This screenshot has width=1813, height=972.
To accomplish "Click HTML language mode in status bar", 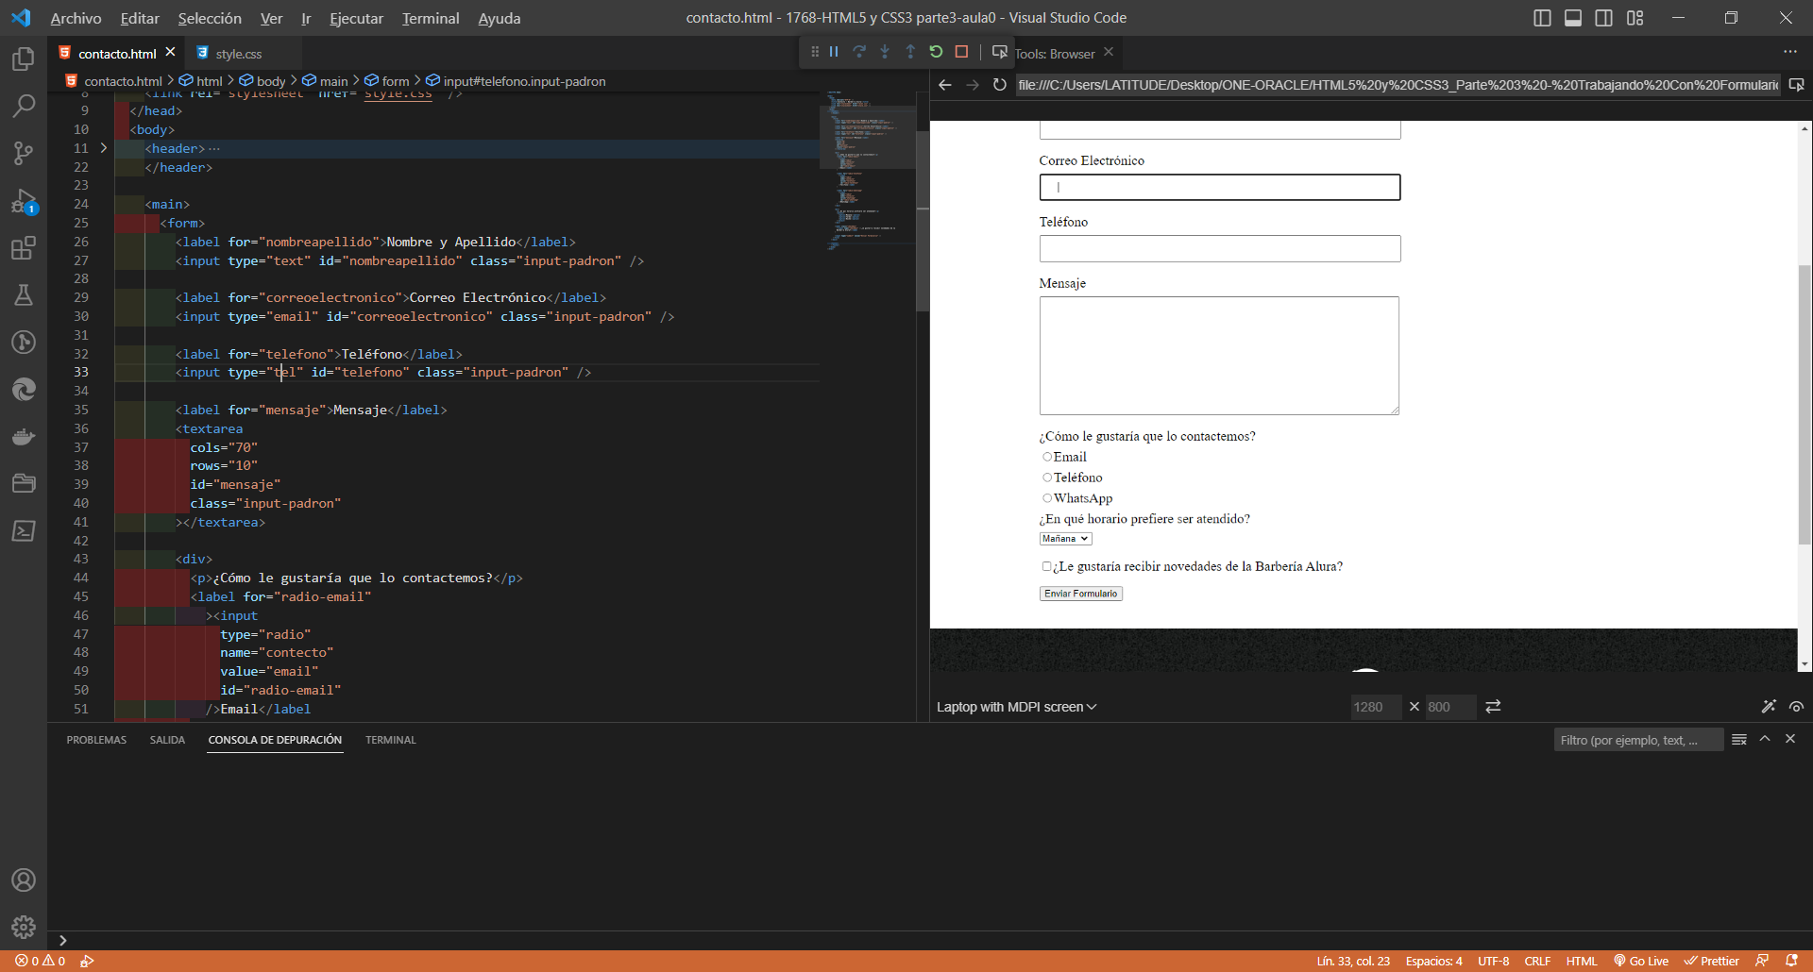I will (x=1582, y=961).
